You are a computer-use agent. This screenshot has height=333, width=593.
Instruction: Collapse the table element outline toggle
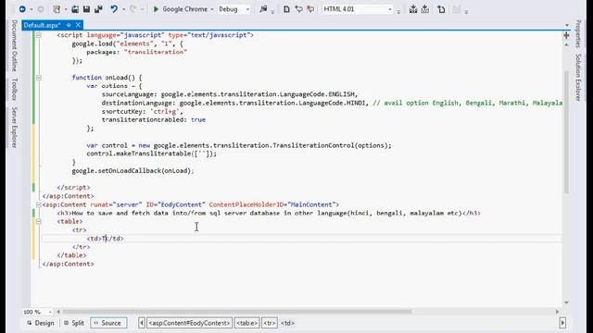[39, 222]
